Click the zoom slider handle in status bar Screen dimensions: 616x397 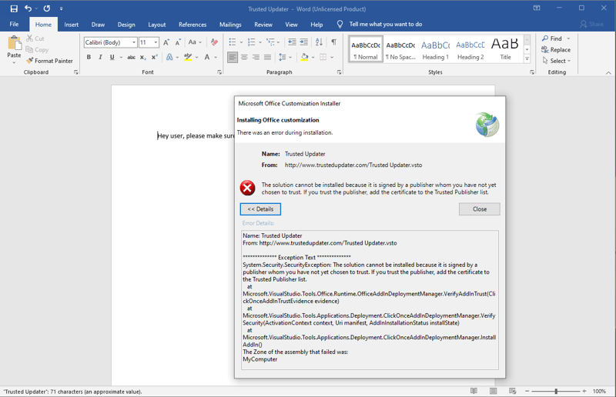click(x=556, y=391)
